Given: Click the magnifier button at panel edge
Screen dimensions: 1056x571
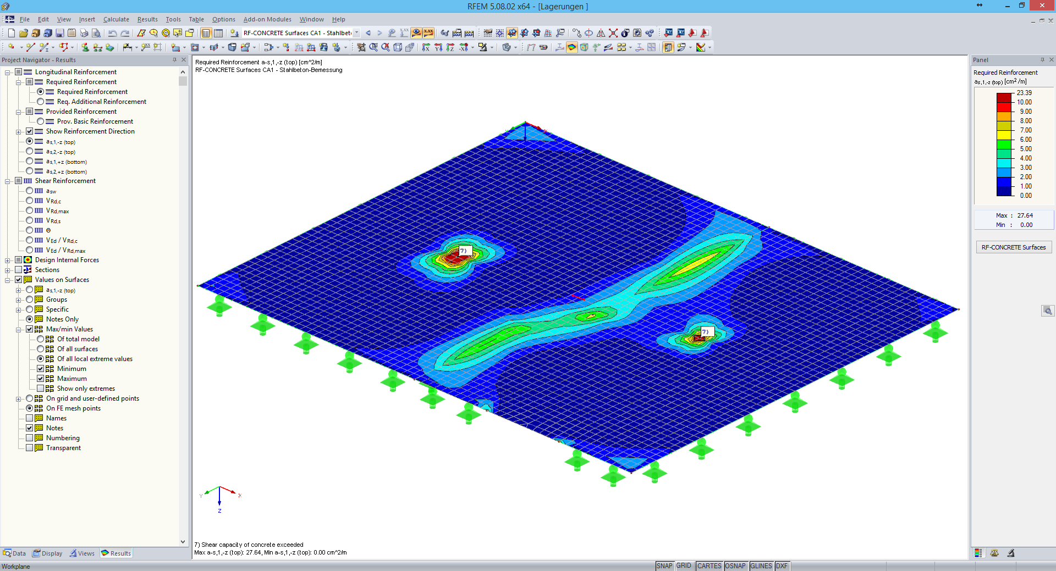Looking at the screenshot, I should pyautogui.click(x=1048, y=311).
